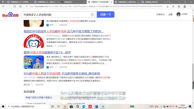Open the tab actions menu icon
Viewport: 194px width, 109px height.
pyautogui.click(x=3, y=2)
